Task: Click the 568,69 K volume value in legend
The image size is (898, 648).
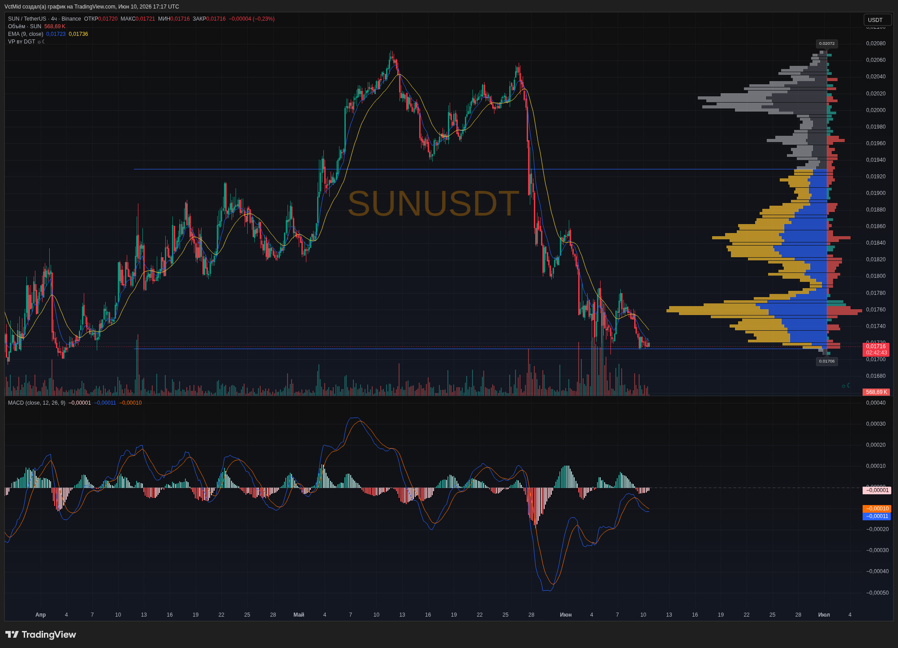Action: point(55,26)
